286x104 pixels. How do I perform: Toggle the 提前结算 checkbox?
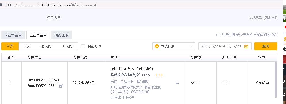(83, 46)
